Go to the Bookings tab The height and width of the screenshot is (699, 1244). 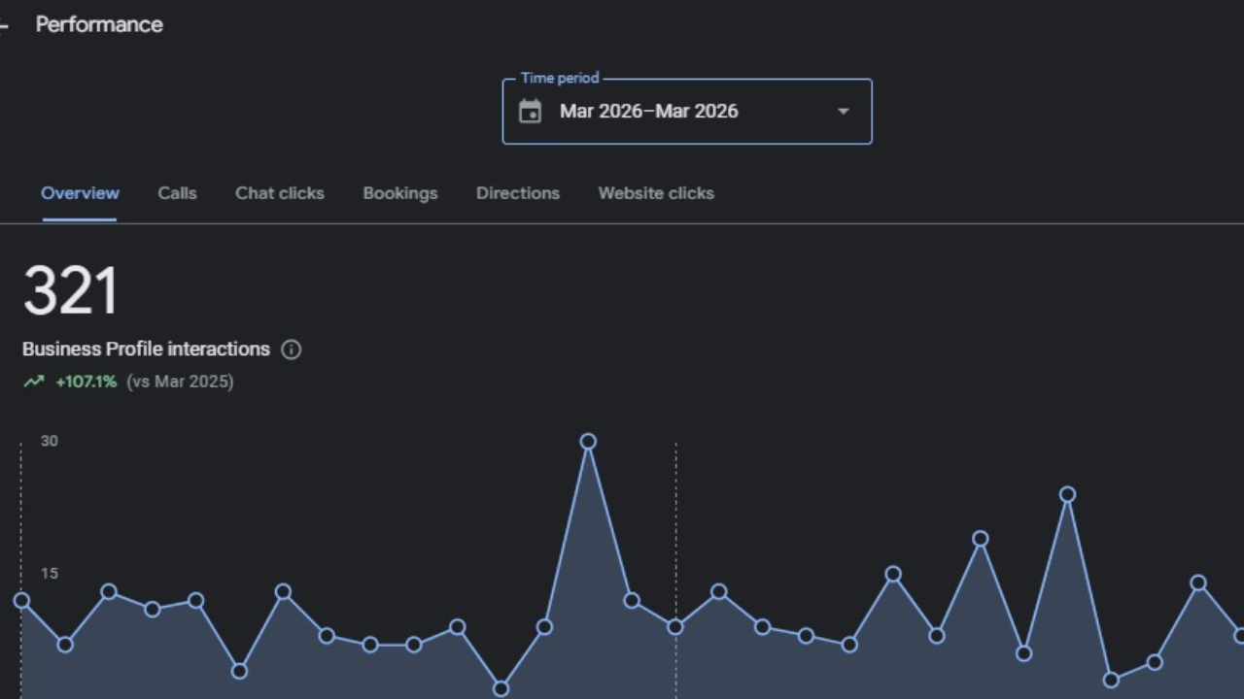399,193
